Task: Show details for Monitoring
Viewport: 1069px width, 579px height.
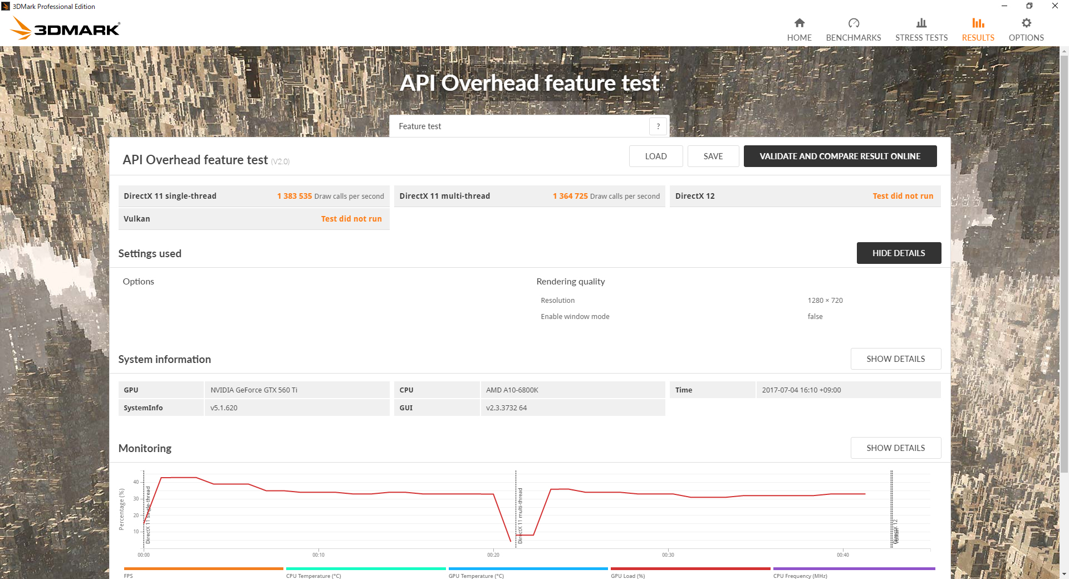Action: [x=896, y=448]
